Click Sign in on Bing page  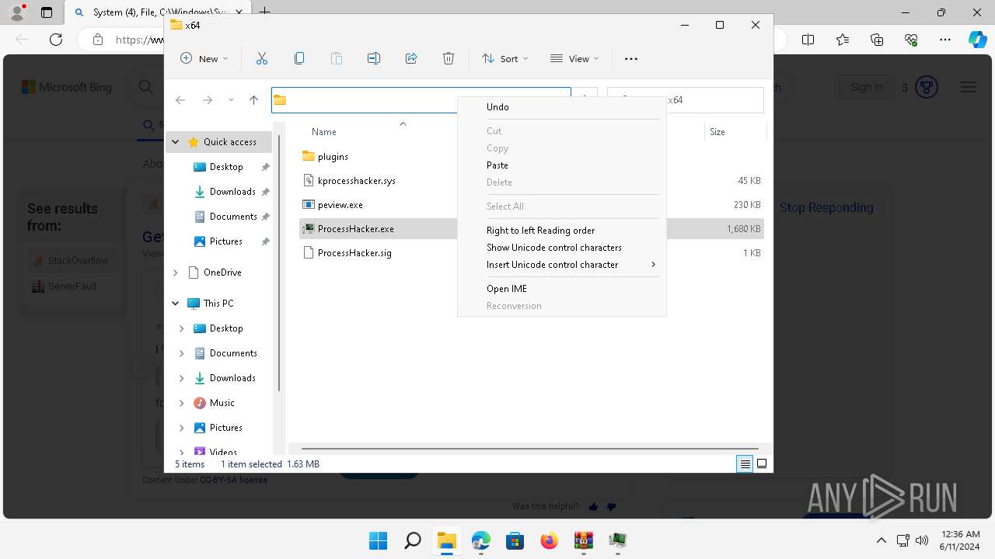pos(866,87)
